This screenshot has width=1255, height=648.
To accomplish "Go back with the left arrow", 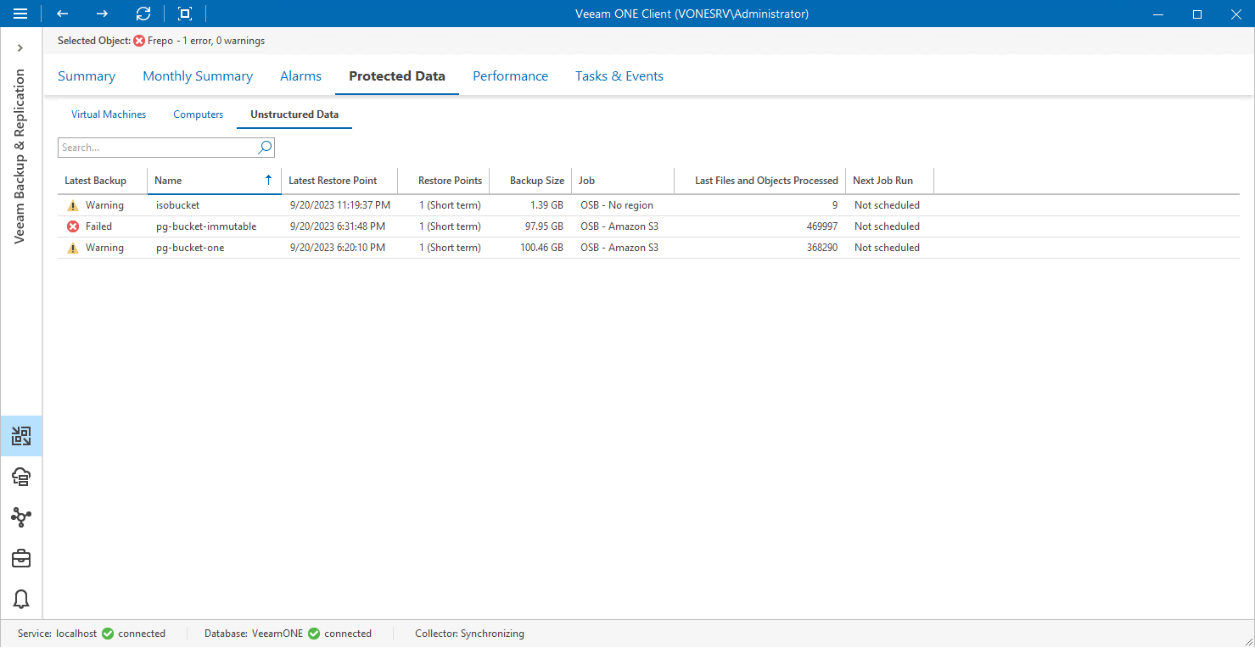I will click(62, 14).
